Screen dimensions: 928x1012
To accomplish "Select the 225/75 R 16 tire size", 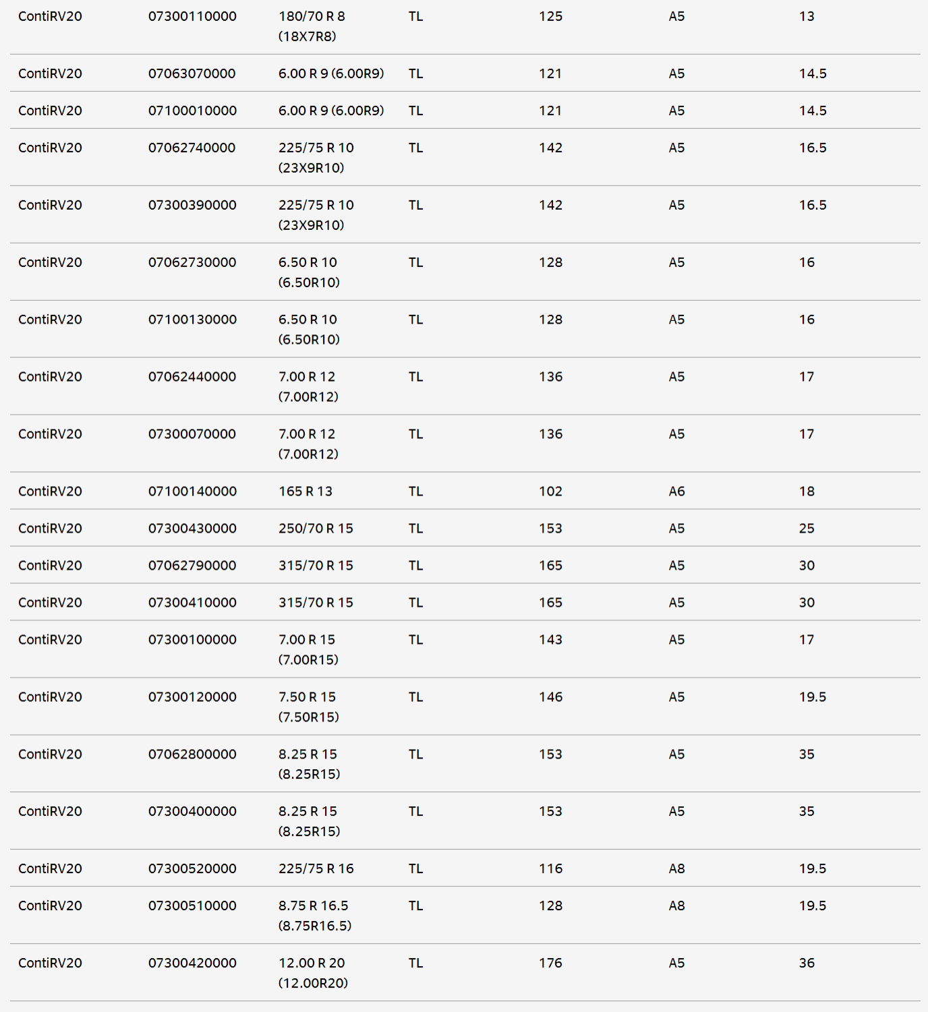I will (316, 869).
